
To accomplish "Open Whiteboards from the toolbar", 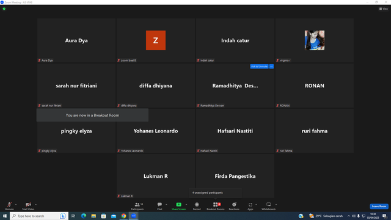I will click(269, 206).
